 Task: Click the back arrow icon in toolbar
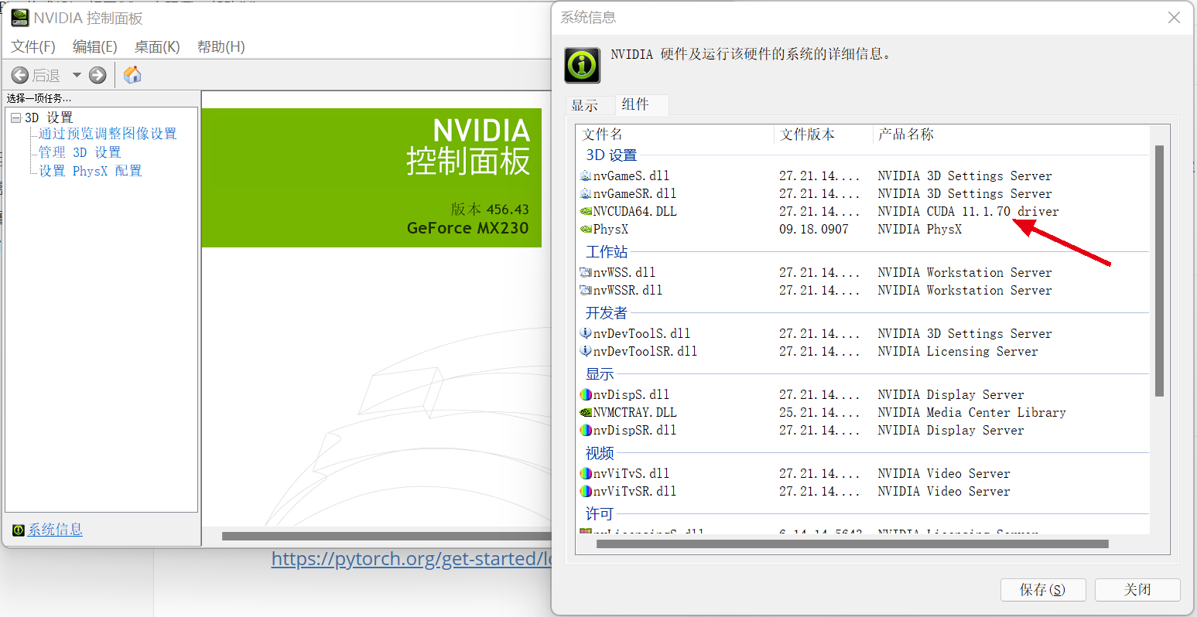[20, 75]
